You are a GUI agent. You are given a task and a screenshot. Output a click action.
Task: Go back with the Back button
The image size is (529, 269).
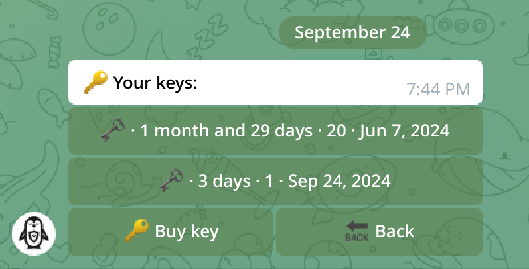pos(379,231)
